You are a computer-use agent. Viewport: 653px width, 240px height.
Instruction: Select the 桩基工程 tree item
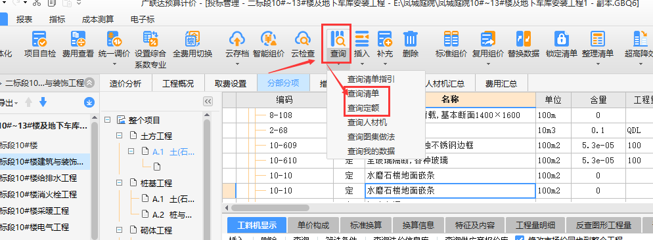[156, 183]
